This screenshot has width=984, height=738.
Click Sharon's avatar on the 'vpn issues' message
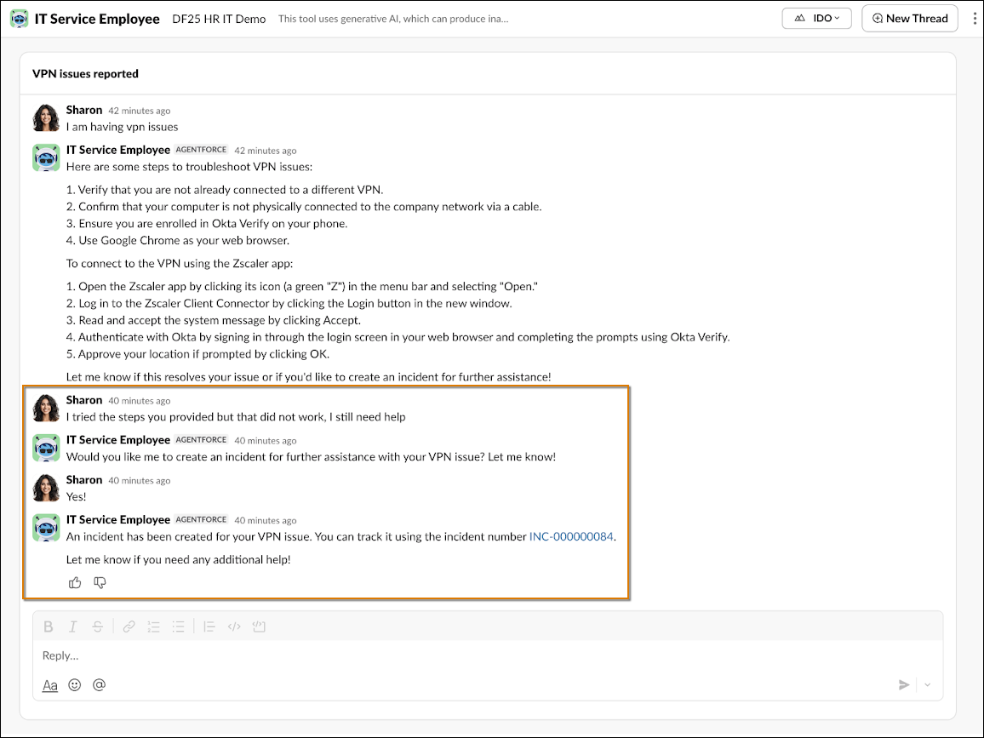[x=46, y=117]
